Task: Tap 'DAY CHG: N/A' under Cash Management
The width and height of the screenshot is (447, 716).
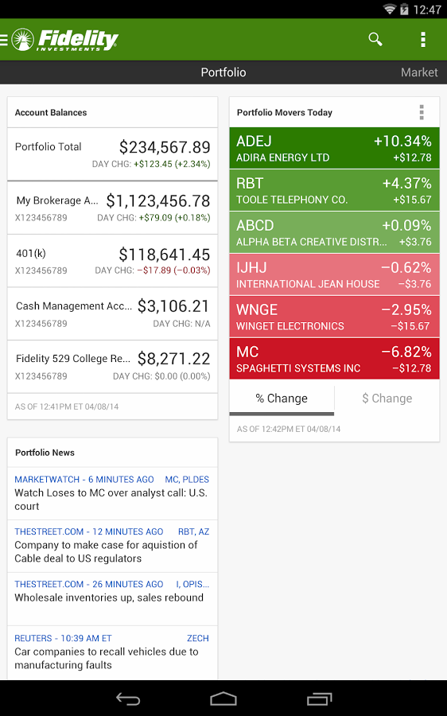Action: [181, 324]
